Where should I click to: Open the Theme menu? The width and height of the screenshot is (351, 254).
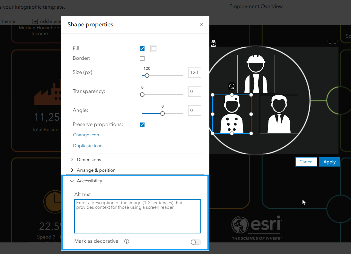(8, 21)
